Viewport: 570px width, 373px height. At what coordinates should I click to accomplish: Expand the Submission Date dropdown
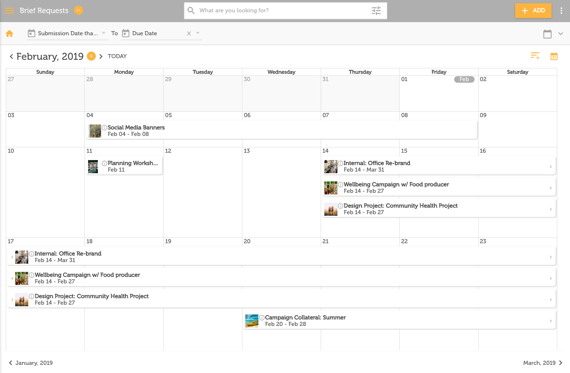(104, 33)
